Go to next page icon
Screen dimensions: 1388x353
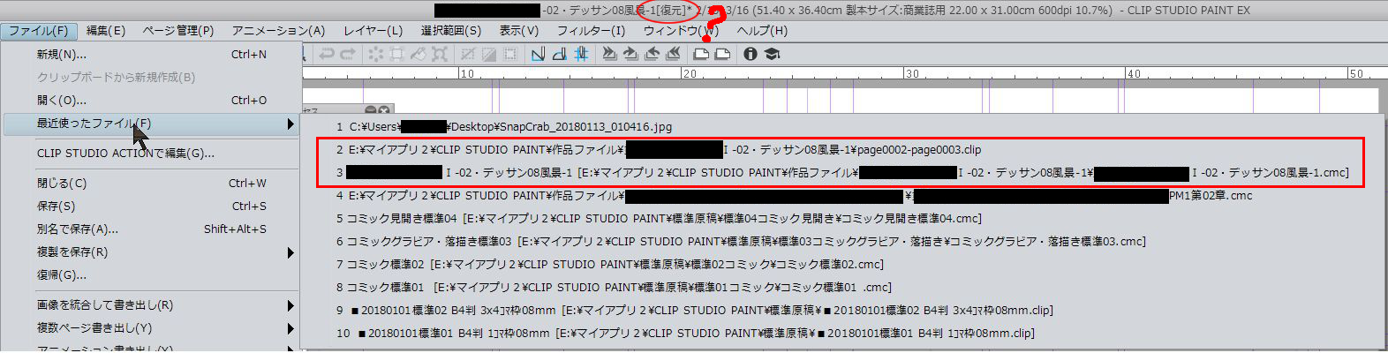(652, 54)
